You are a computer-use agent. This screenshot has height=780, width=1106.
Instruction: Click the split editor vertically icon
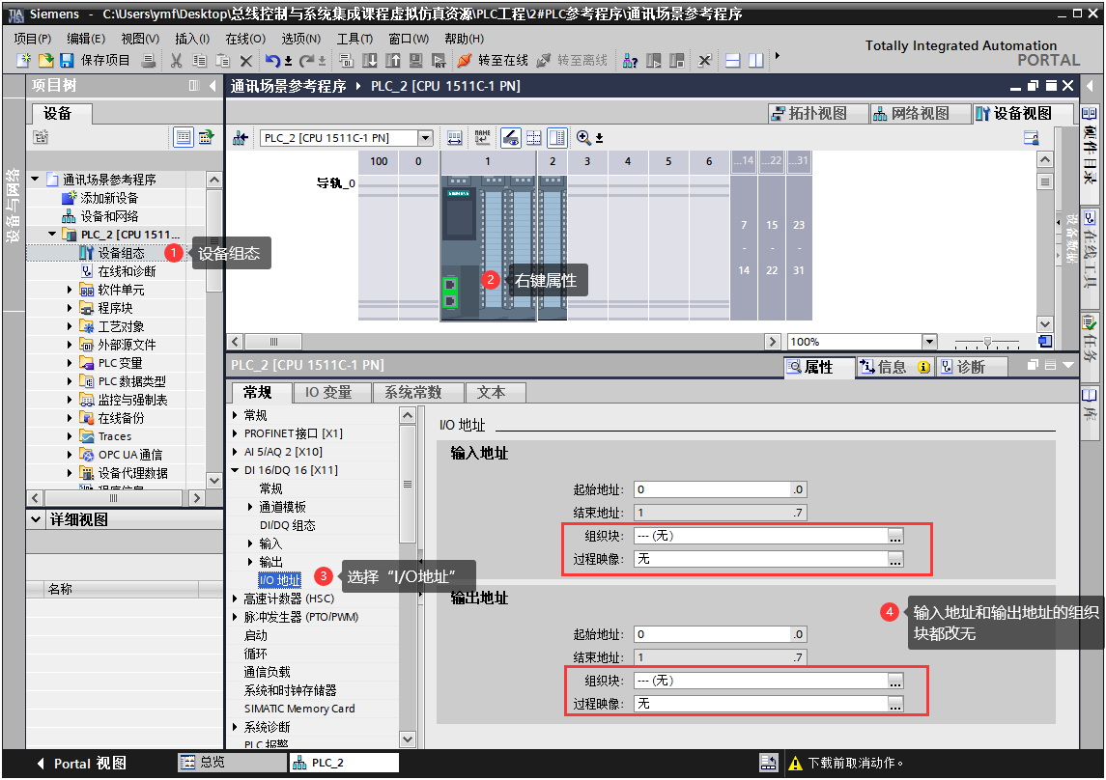[756, 61]
